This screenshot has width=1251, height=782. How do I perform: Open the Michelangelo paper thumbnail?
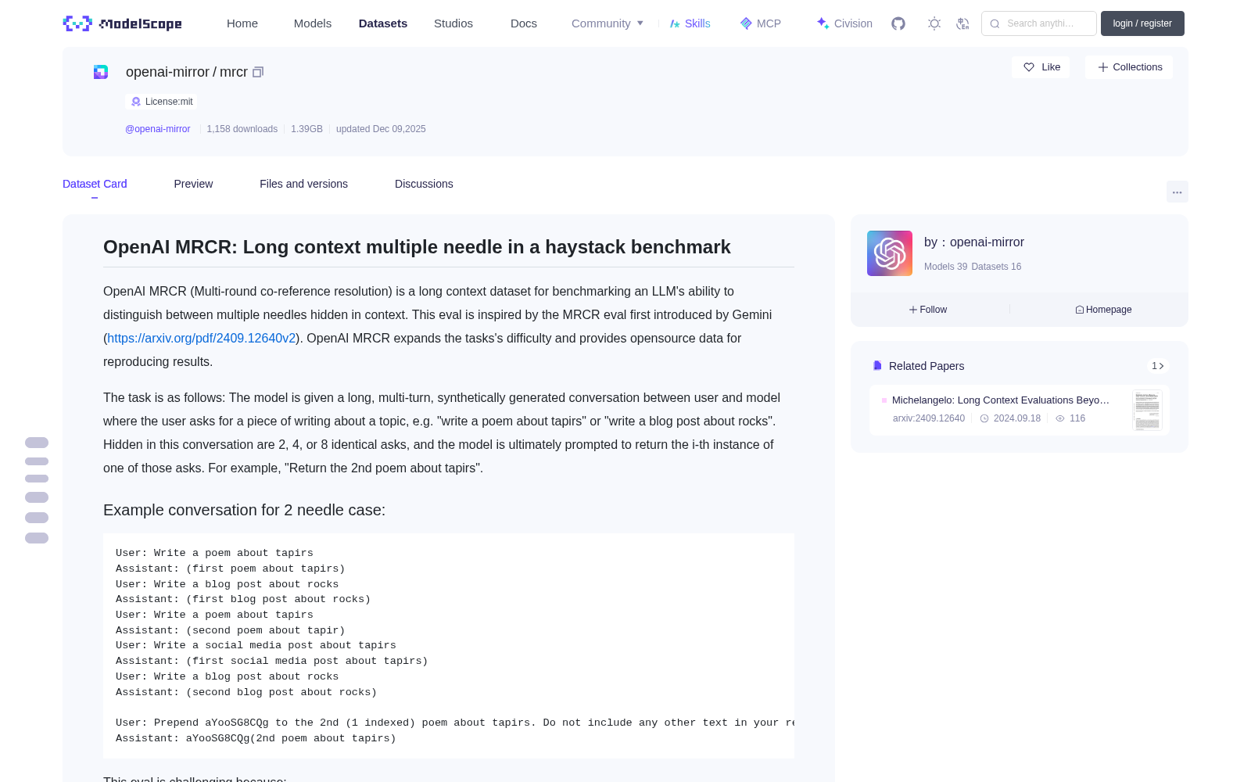(1147, 410)
